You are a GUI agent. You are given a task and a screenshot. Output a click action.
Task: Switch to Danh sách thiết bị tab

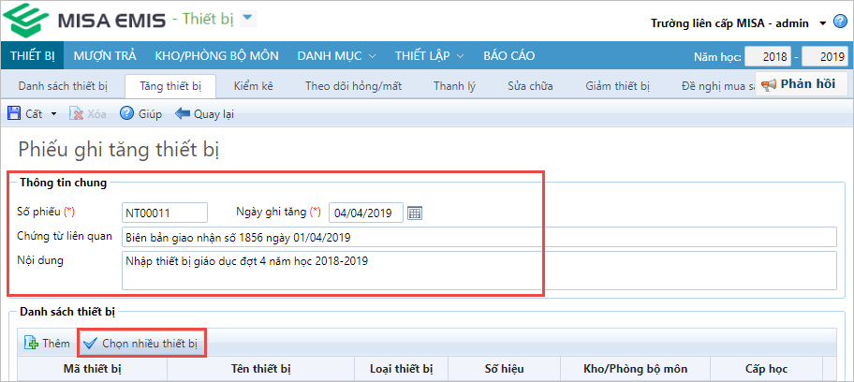point(63,86)
